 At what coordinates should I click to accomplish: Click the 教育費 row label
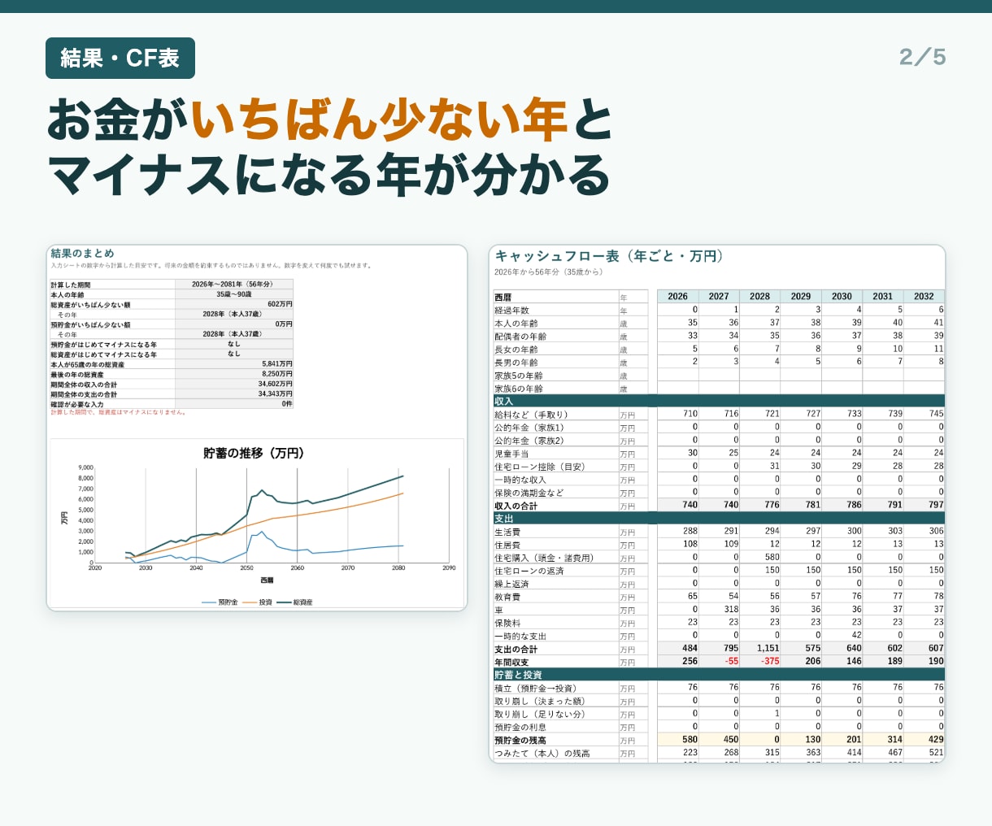[507, 598]
